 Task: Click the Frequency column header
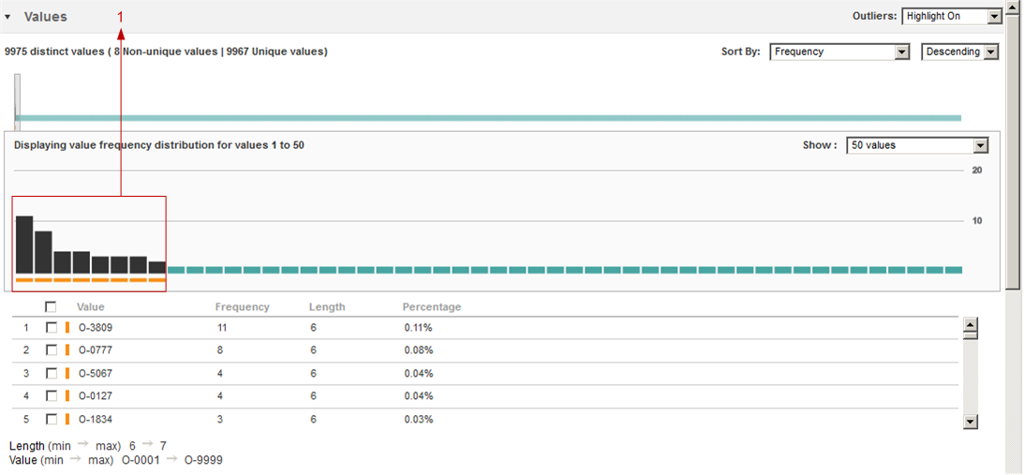click(x=242, y=307)
